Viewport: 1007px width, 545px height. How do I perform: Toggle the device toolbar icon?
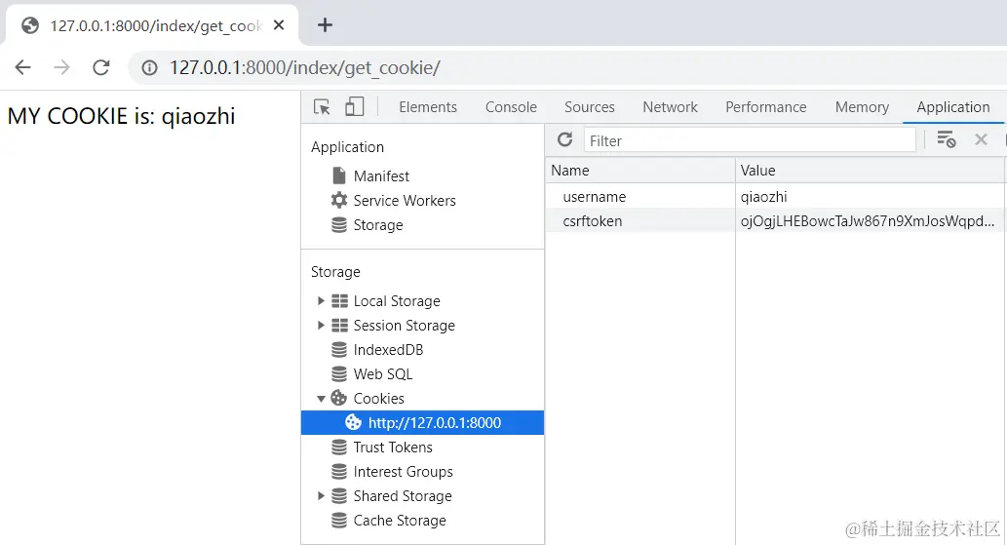[x=354, y=107]
